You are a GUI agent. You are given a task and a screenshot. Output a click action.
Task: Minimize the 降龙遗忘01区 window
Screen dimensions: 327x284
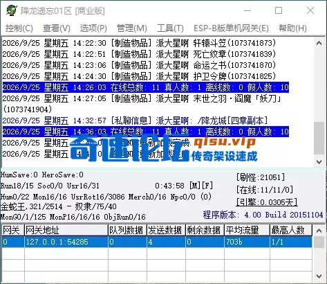247,10
